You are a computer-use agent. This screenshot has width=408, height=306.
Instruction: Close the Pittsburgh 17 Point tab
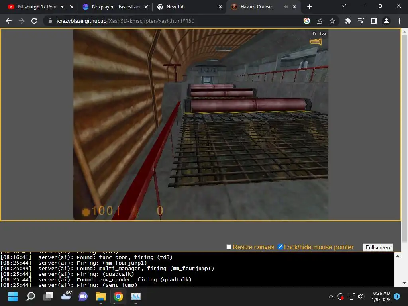pos(72,7)
